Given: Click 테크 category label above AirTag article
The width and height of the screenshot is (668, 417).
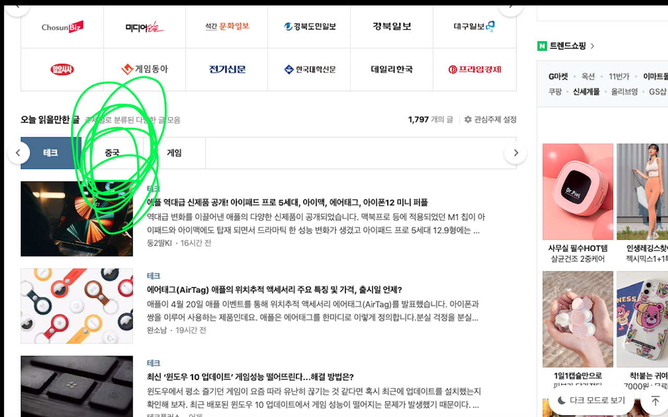Looking at the screenshot, I should pyautogui.click(x=153, y=276).
